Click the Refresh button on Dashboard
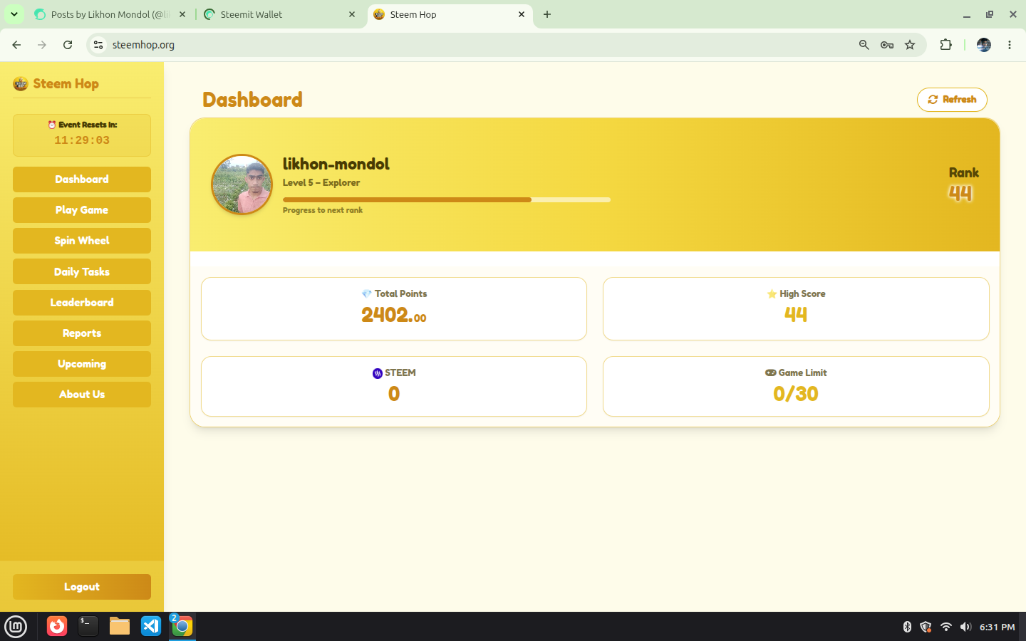 952,100
